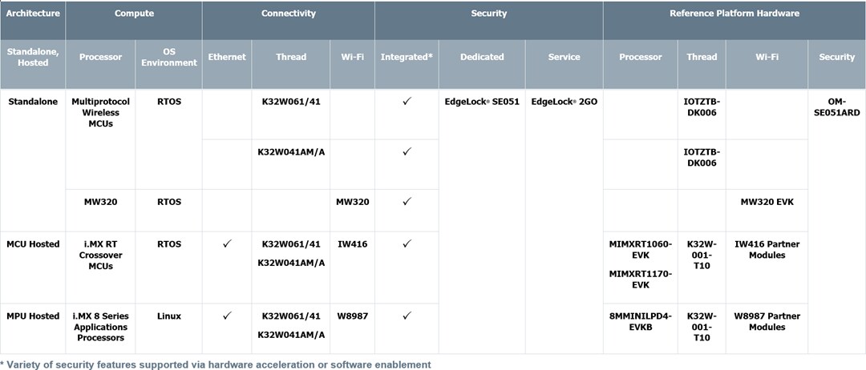Click the OM-SE051ARD security hardware cell
Screen dimensions: 866x370
[836, 107]
